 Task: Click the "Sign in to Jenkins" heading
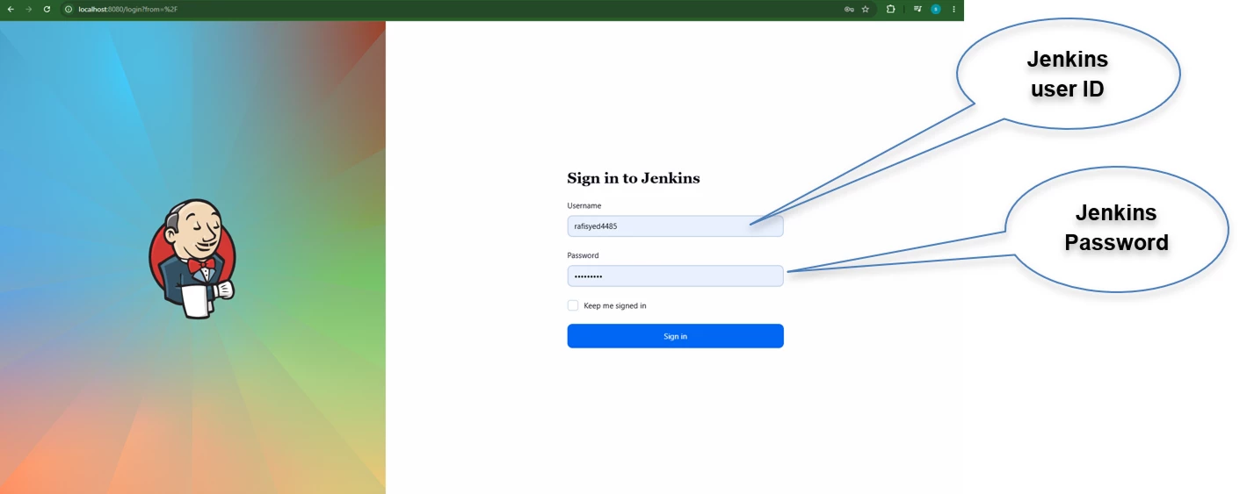click(634, 178)
